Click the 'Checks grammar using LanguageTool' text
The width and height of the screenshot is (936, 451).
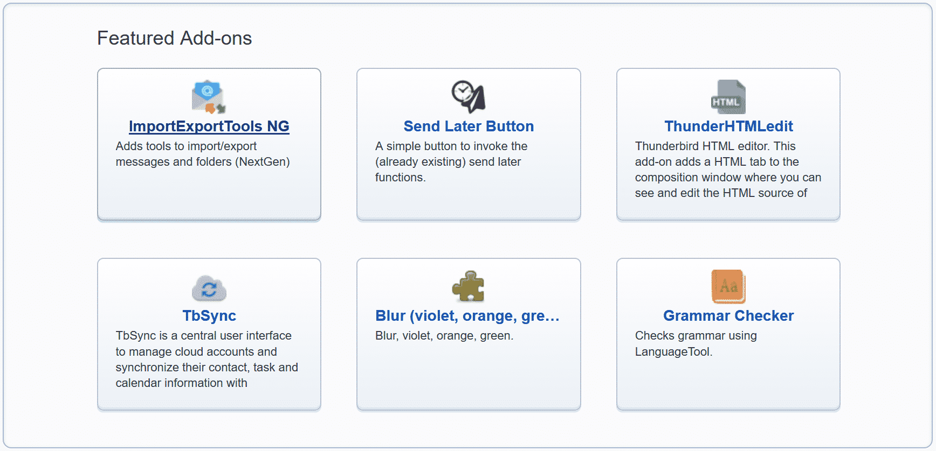coord(696,344)
